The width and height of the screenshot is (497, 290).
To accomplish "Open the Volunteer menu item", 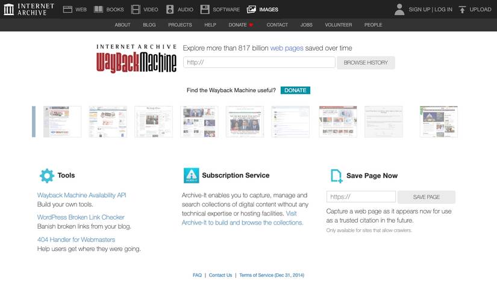I will pyautogui.click(x=338, y=25).
